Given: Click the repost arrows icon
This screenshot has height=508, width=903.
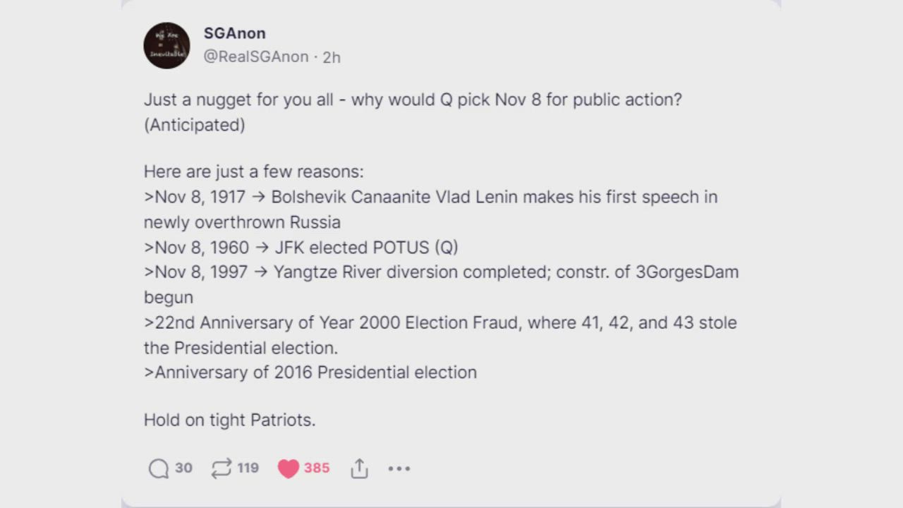Looking at the screenshot, I should point(222,468).
